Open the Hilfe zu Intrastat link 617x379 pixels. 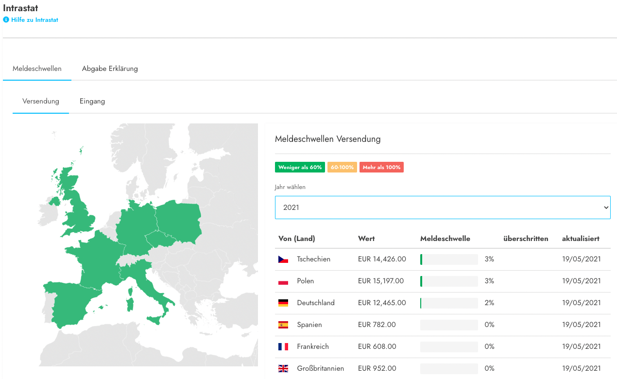pyautogui.click(x=34, y=20)
